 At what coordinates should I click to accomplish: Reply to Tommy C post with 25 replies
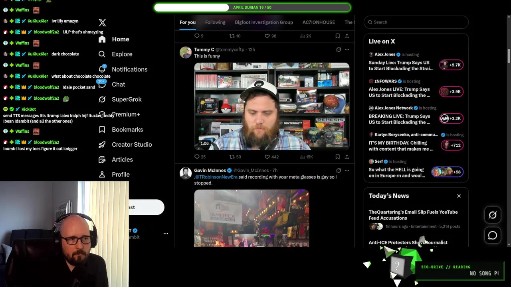(x=200, y=157)
